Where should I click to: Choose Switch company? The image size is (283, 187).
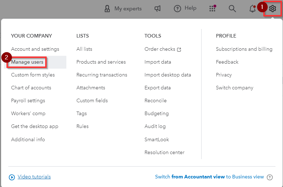(235, 88)
